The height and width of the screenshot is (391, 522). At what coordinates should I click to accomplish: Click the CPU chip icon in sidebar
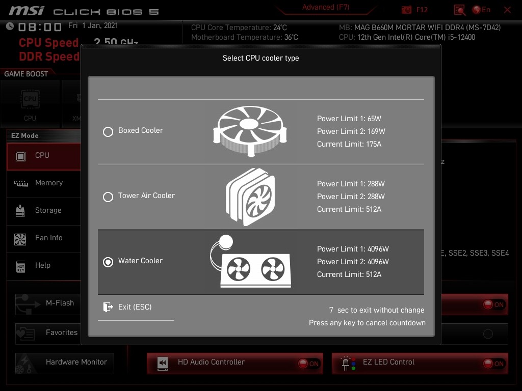pyautogui.click(x=20, y=156)
